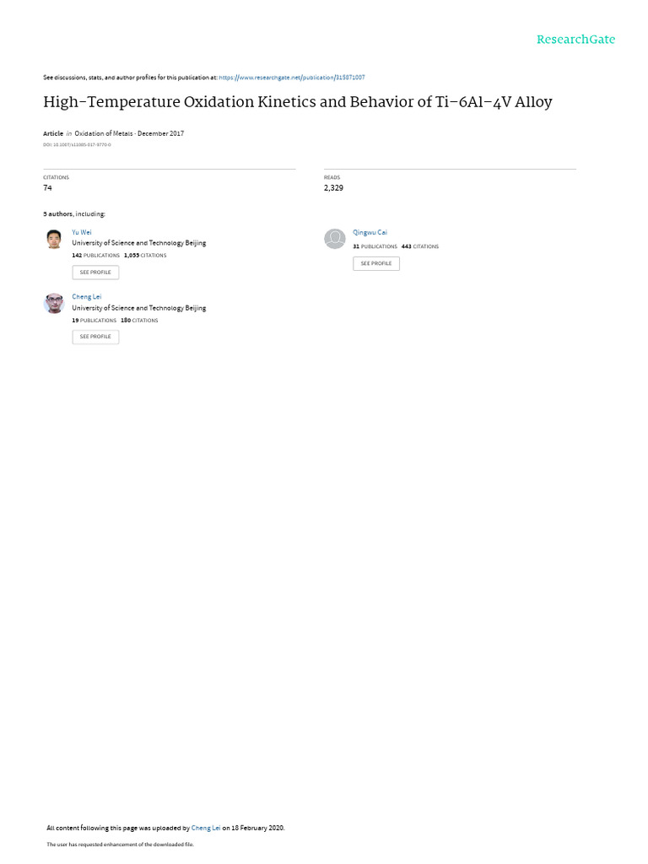
Task: Click Cheng Lei's profile photo
Action: click(54, 304)
